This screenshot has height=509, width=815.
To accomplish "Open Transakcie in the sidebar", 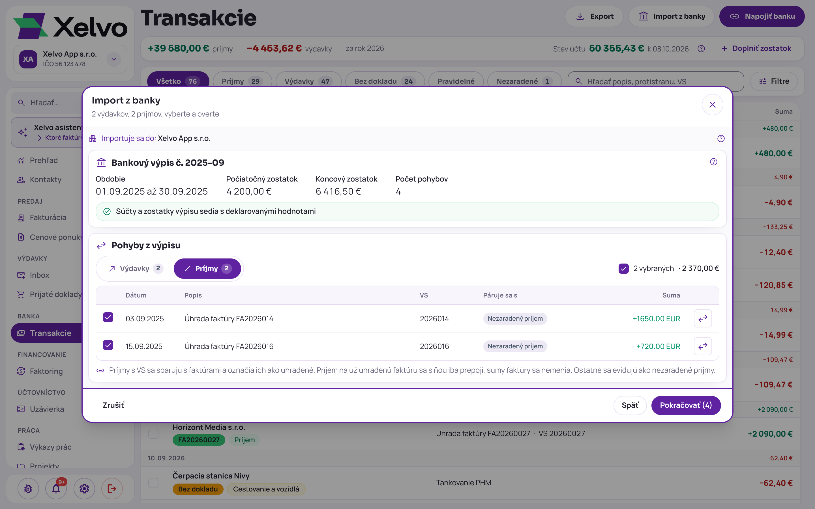I will click(46, 333).
